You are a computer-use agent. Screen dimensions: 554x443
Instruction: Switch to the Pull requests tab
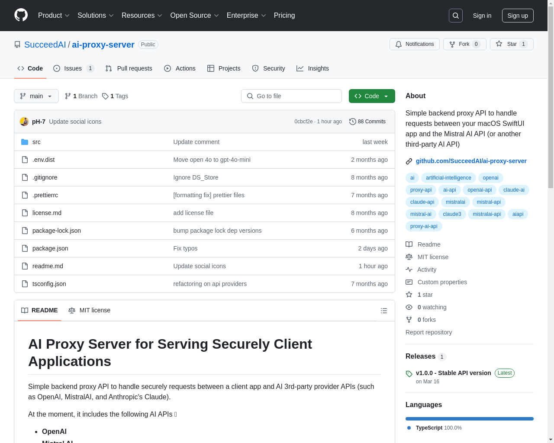(x=129, y=68)
